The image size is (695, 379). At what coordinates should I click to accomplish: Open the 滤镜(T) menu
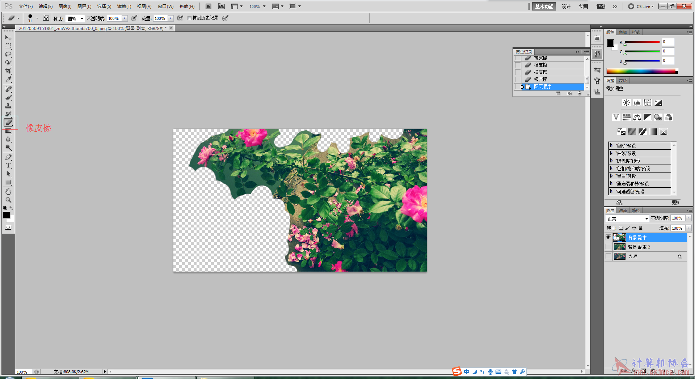pyautogui.click(x=124, y=7)
